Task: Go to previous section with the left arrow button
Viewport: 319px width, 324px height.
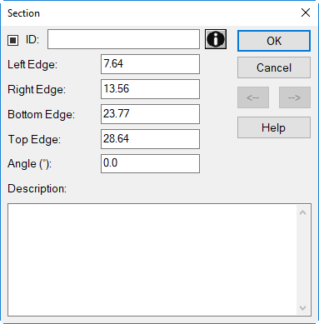Action: 253,97
